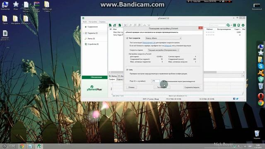Open the Файл menu
This screenshot has width=265, height=149.
point(85,22)
